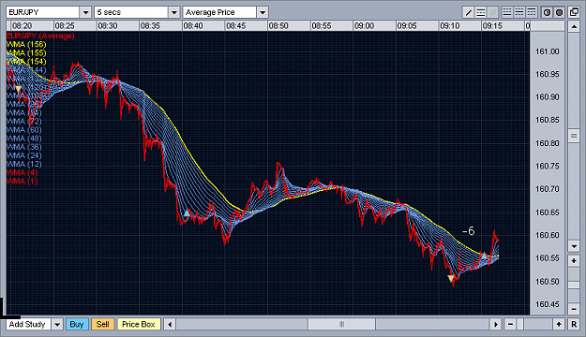Choose grid style icon with solid line in middle
The image size is (586, 337).
coord(519,12)
